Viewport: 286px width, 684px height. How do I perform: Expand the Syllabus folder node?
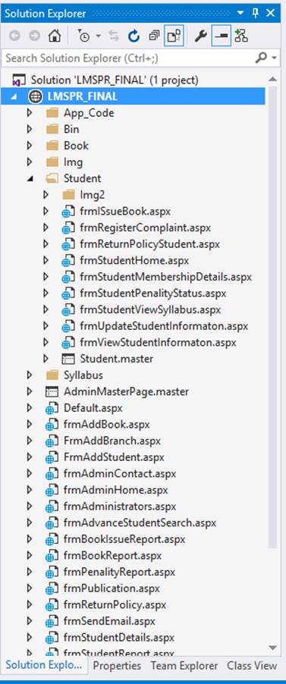point(30,375)
